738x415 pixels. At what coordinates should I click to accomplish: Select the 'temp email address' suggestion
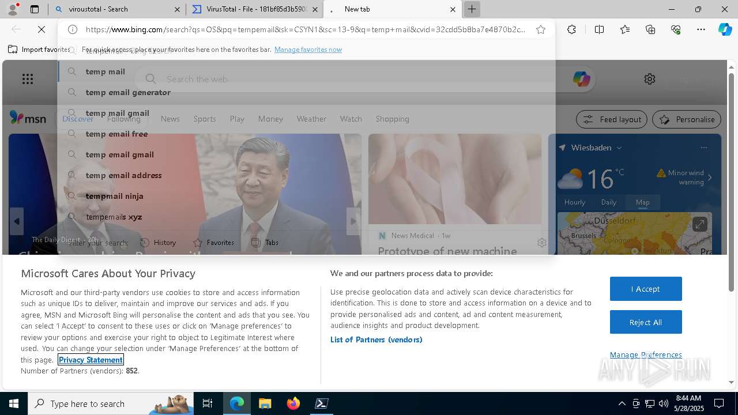[x=307, y=175]
